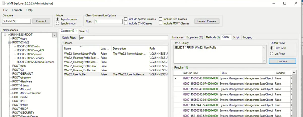Select the ROOT\citrix namespace
Viewport: 303px width, 117px height.
19,66
